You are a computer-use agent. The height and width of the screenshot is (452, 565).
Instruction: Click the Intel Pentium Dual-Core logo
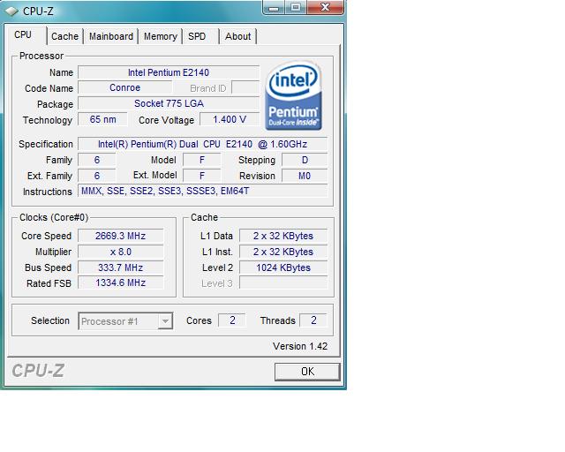tap(293, 95)
